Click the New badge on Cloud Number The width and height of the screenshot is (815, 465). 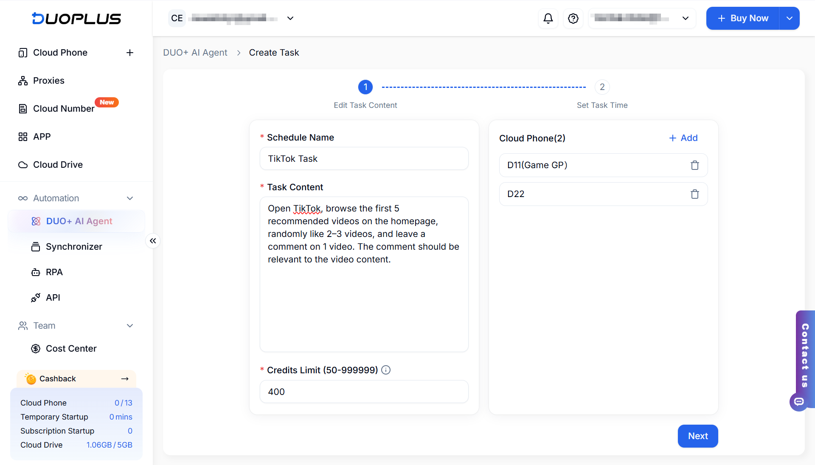point(107,102)
